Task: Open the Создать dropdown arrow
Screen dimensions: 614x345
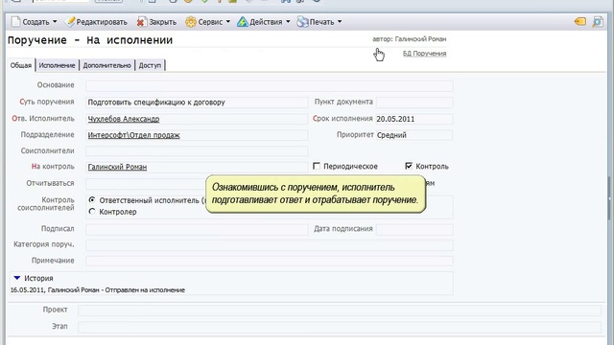Action: [55, 21]
